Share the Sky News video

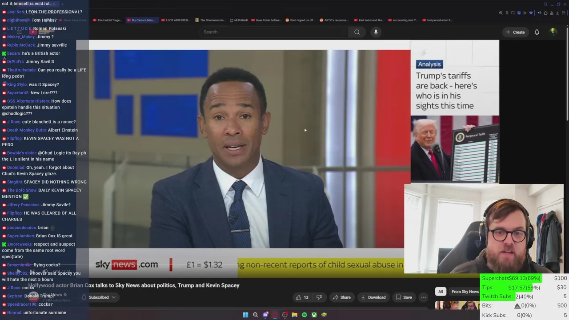(x=341, y=297)
